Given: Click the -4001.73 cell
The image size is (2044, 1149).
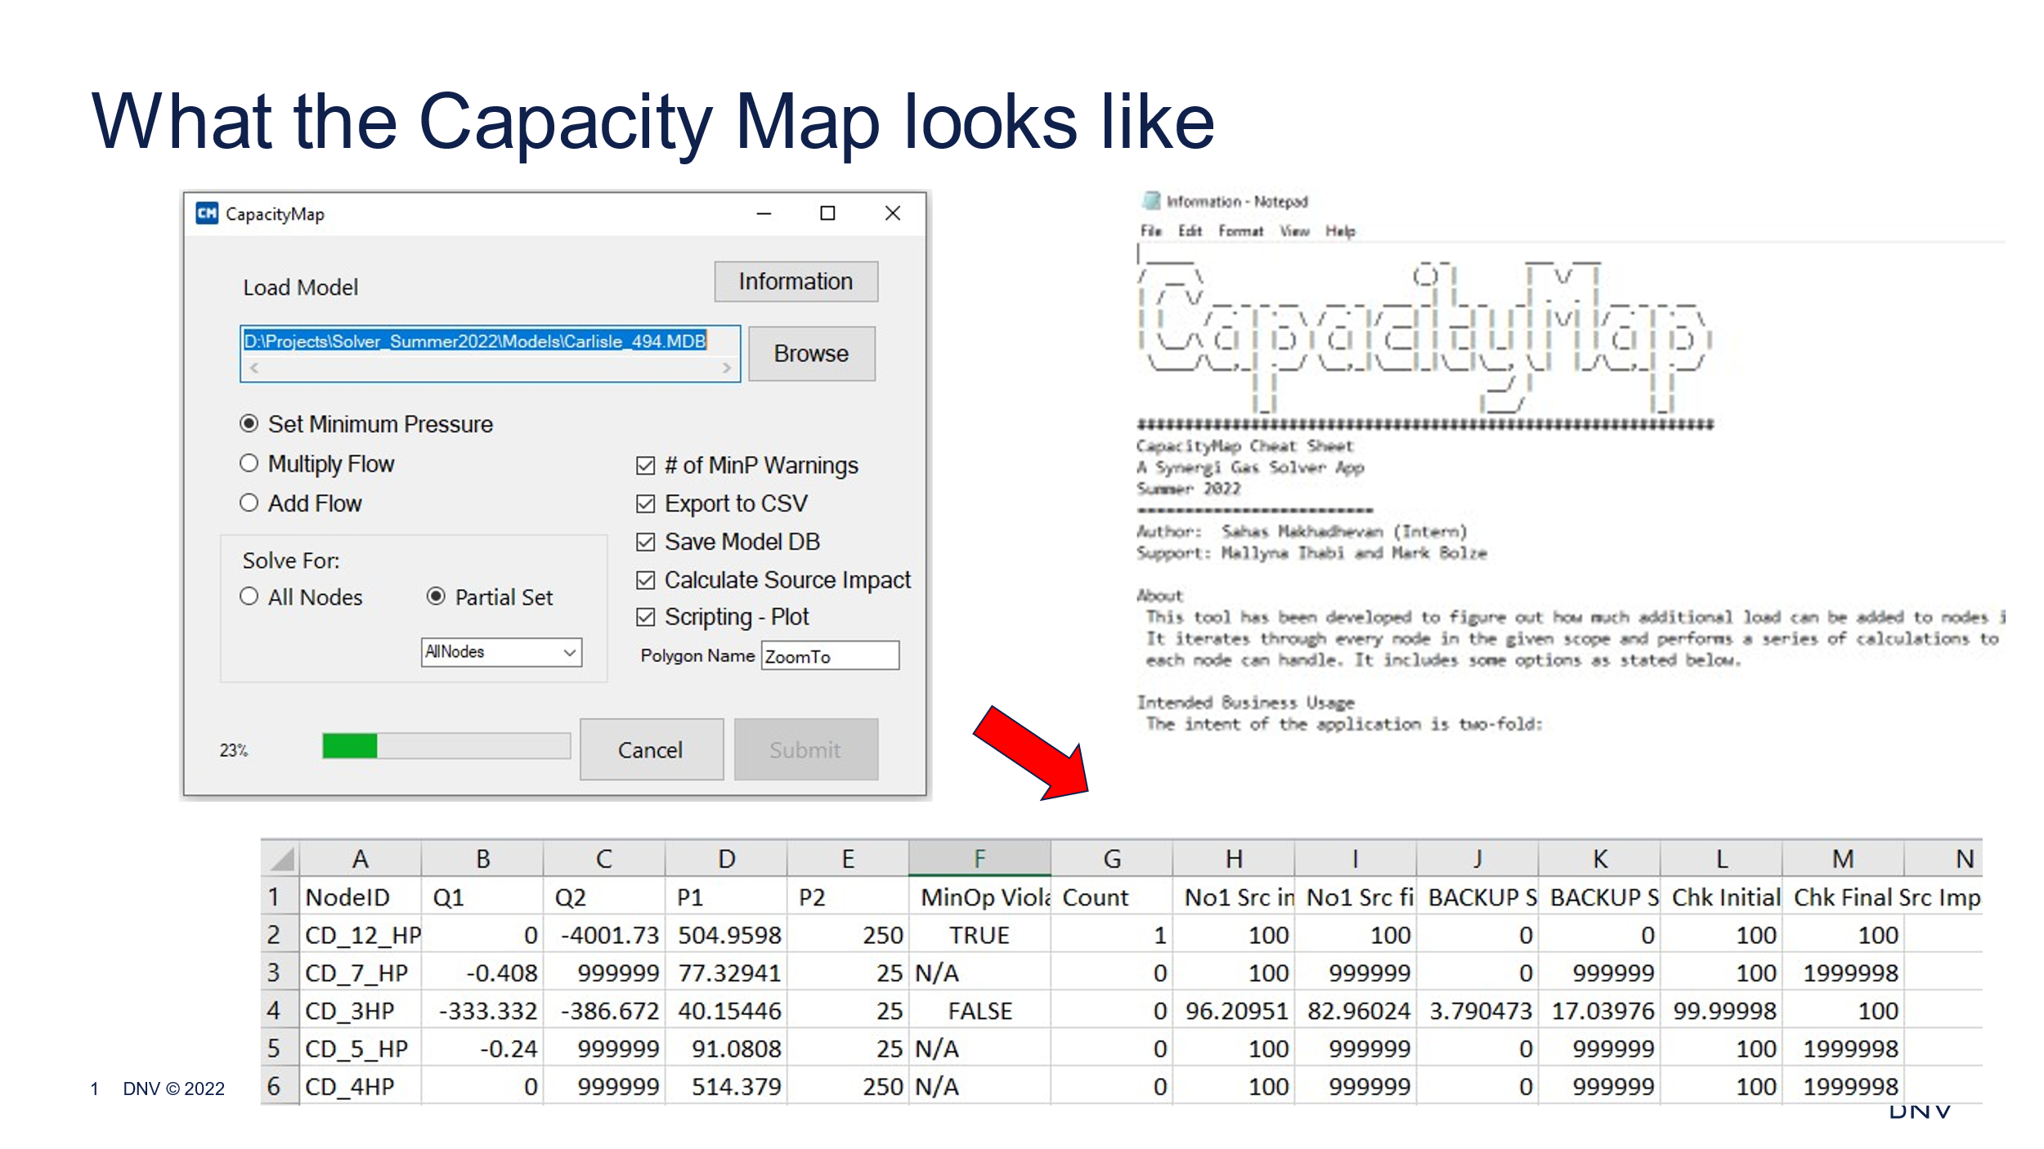Looking at the screenshot, I should pos(604,935).
